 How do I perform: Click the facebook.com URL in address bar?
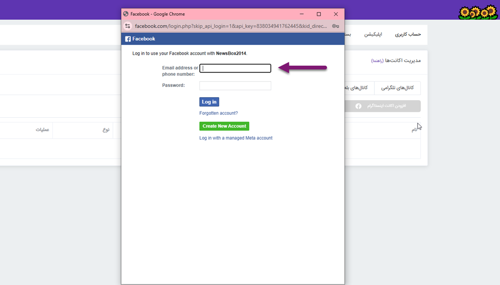(x=231, y=26)
